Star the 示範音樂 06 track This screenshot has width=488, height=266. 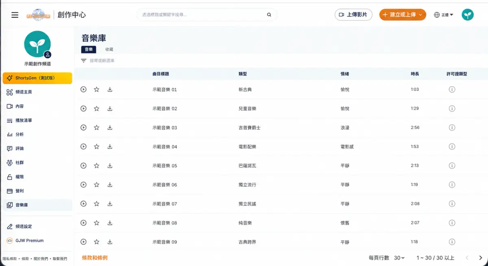(x=96, y=185)
